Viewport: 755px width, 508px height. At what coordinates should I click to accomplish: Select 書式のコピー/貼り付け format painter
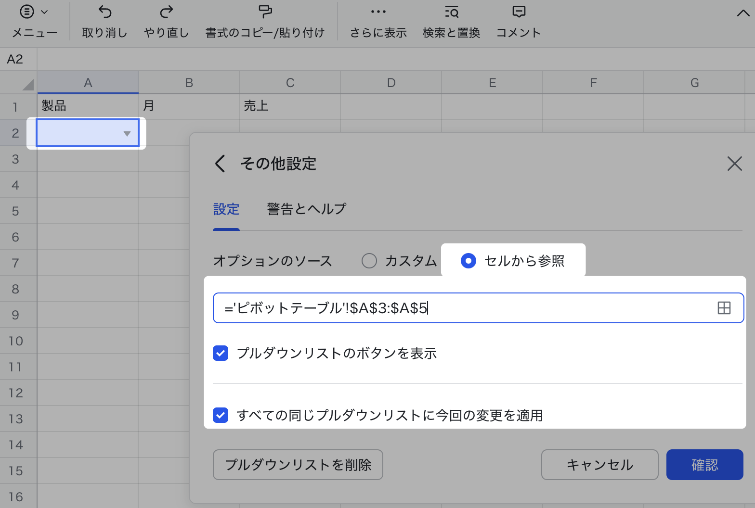pos(265,12)
